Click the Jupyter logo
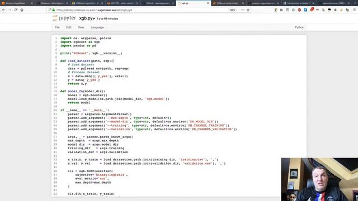 [64, 18]
